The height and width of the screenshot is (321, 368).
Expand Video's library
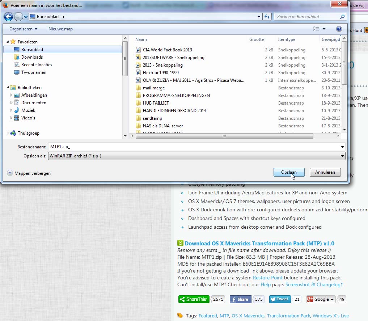click(x=11, y=118)
